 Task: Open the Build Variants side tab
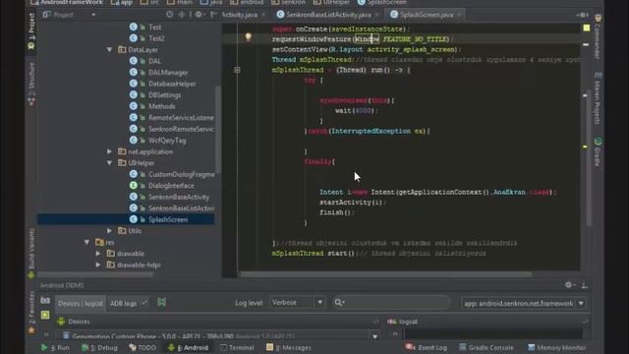point(31,254)
